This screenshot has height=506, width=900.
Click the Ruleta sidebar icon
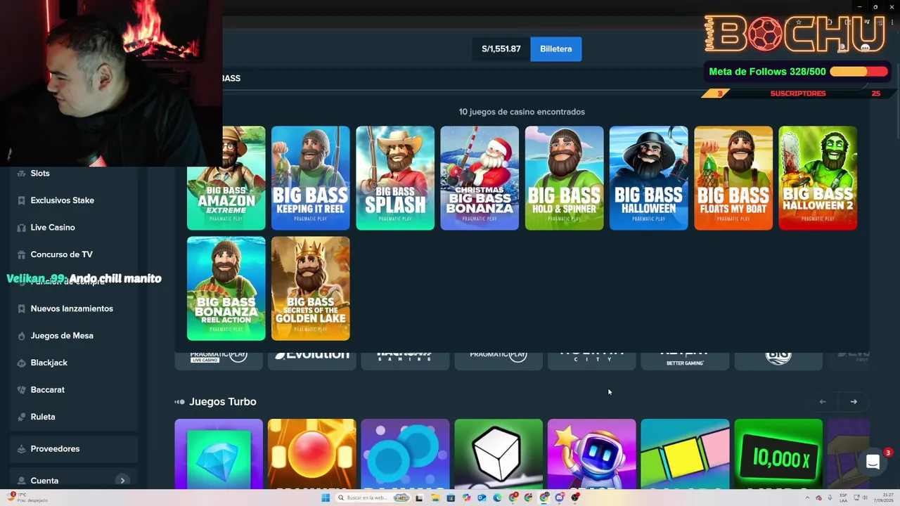tap(21, 417)
